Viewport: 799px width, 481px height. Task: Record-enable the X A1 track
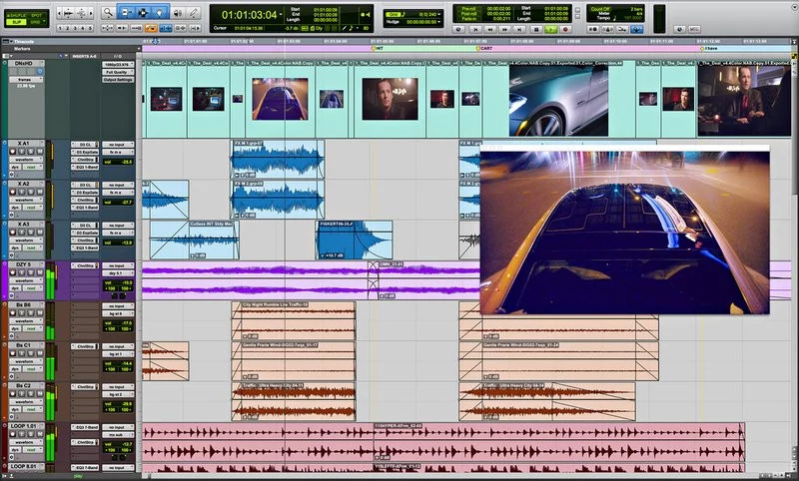pos(13,152)
